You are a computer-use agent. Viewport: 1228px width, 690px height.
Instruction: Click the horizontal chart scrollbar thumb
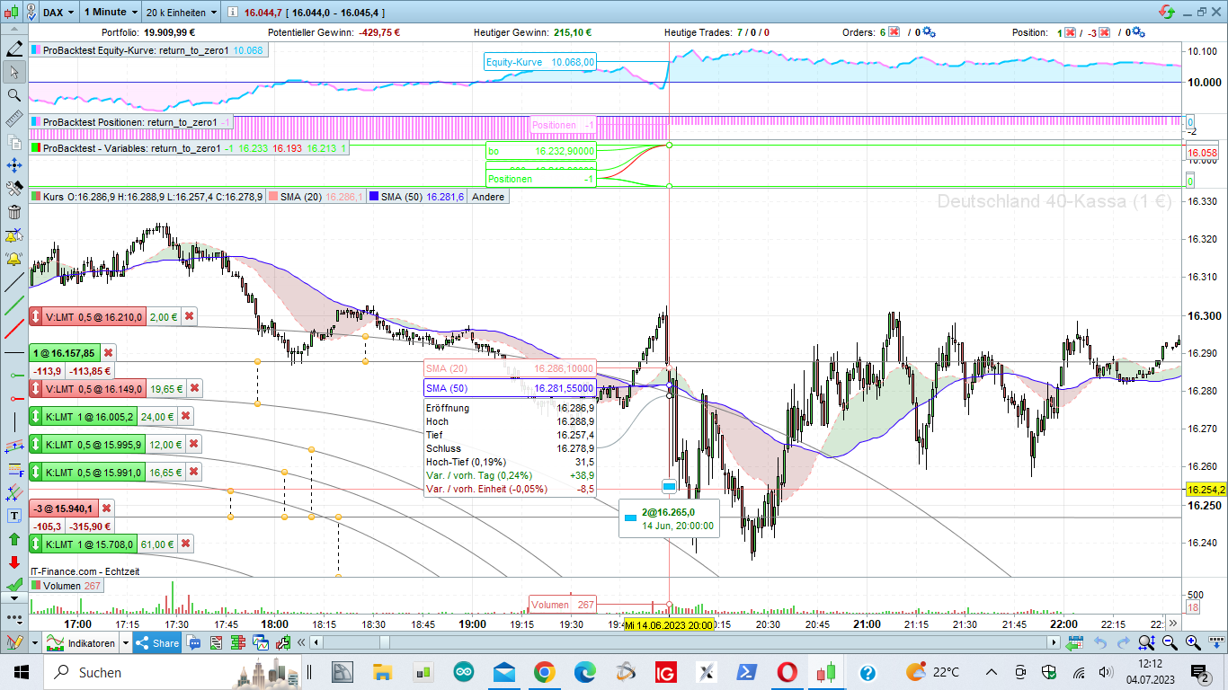point(385,642)
